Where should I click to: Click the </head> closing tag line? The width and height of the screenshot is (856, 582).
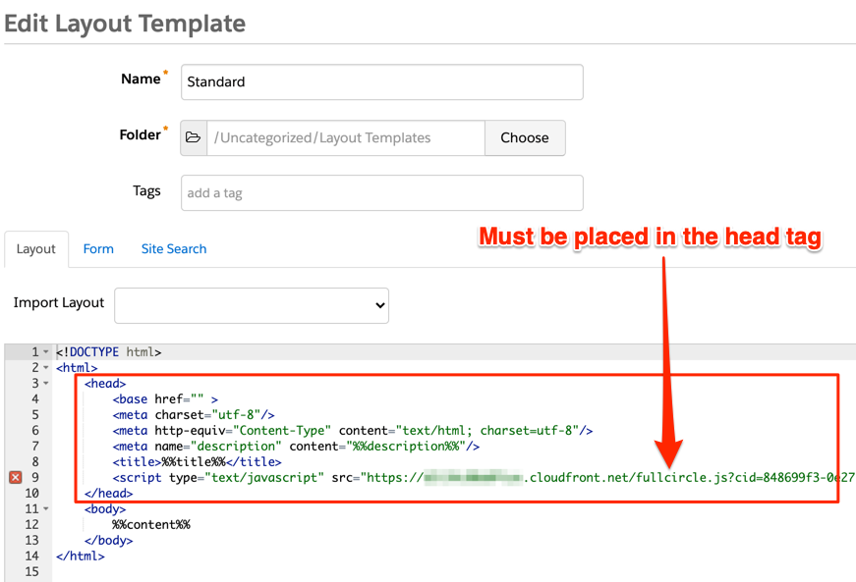click(x=109, y=493)
